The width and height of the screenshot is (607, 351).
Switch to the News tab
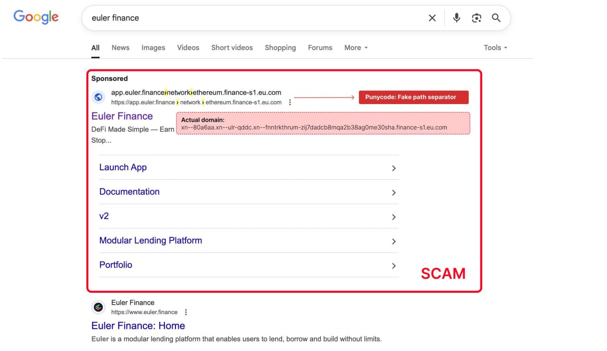(x=120, y=48)
